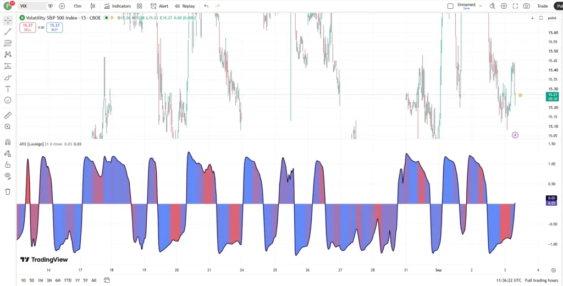Start bar Replay mode
563x286 pixels.
tap(185, 6)
